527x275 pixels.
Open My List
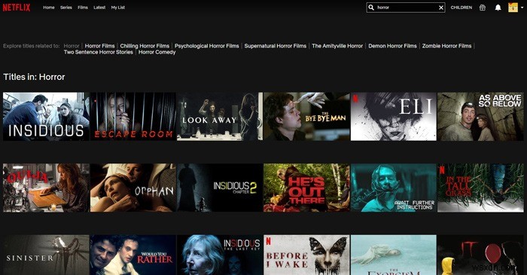coord(118,8)
